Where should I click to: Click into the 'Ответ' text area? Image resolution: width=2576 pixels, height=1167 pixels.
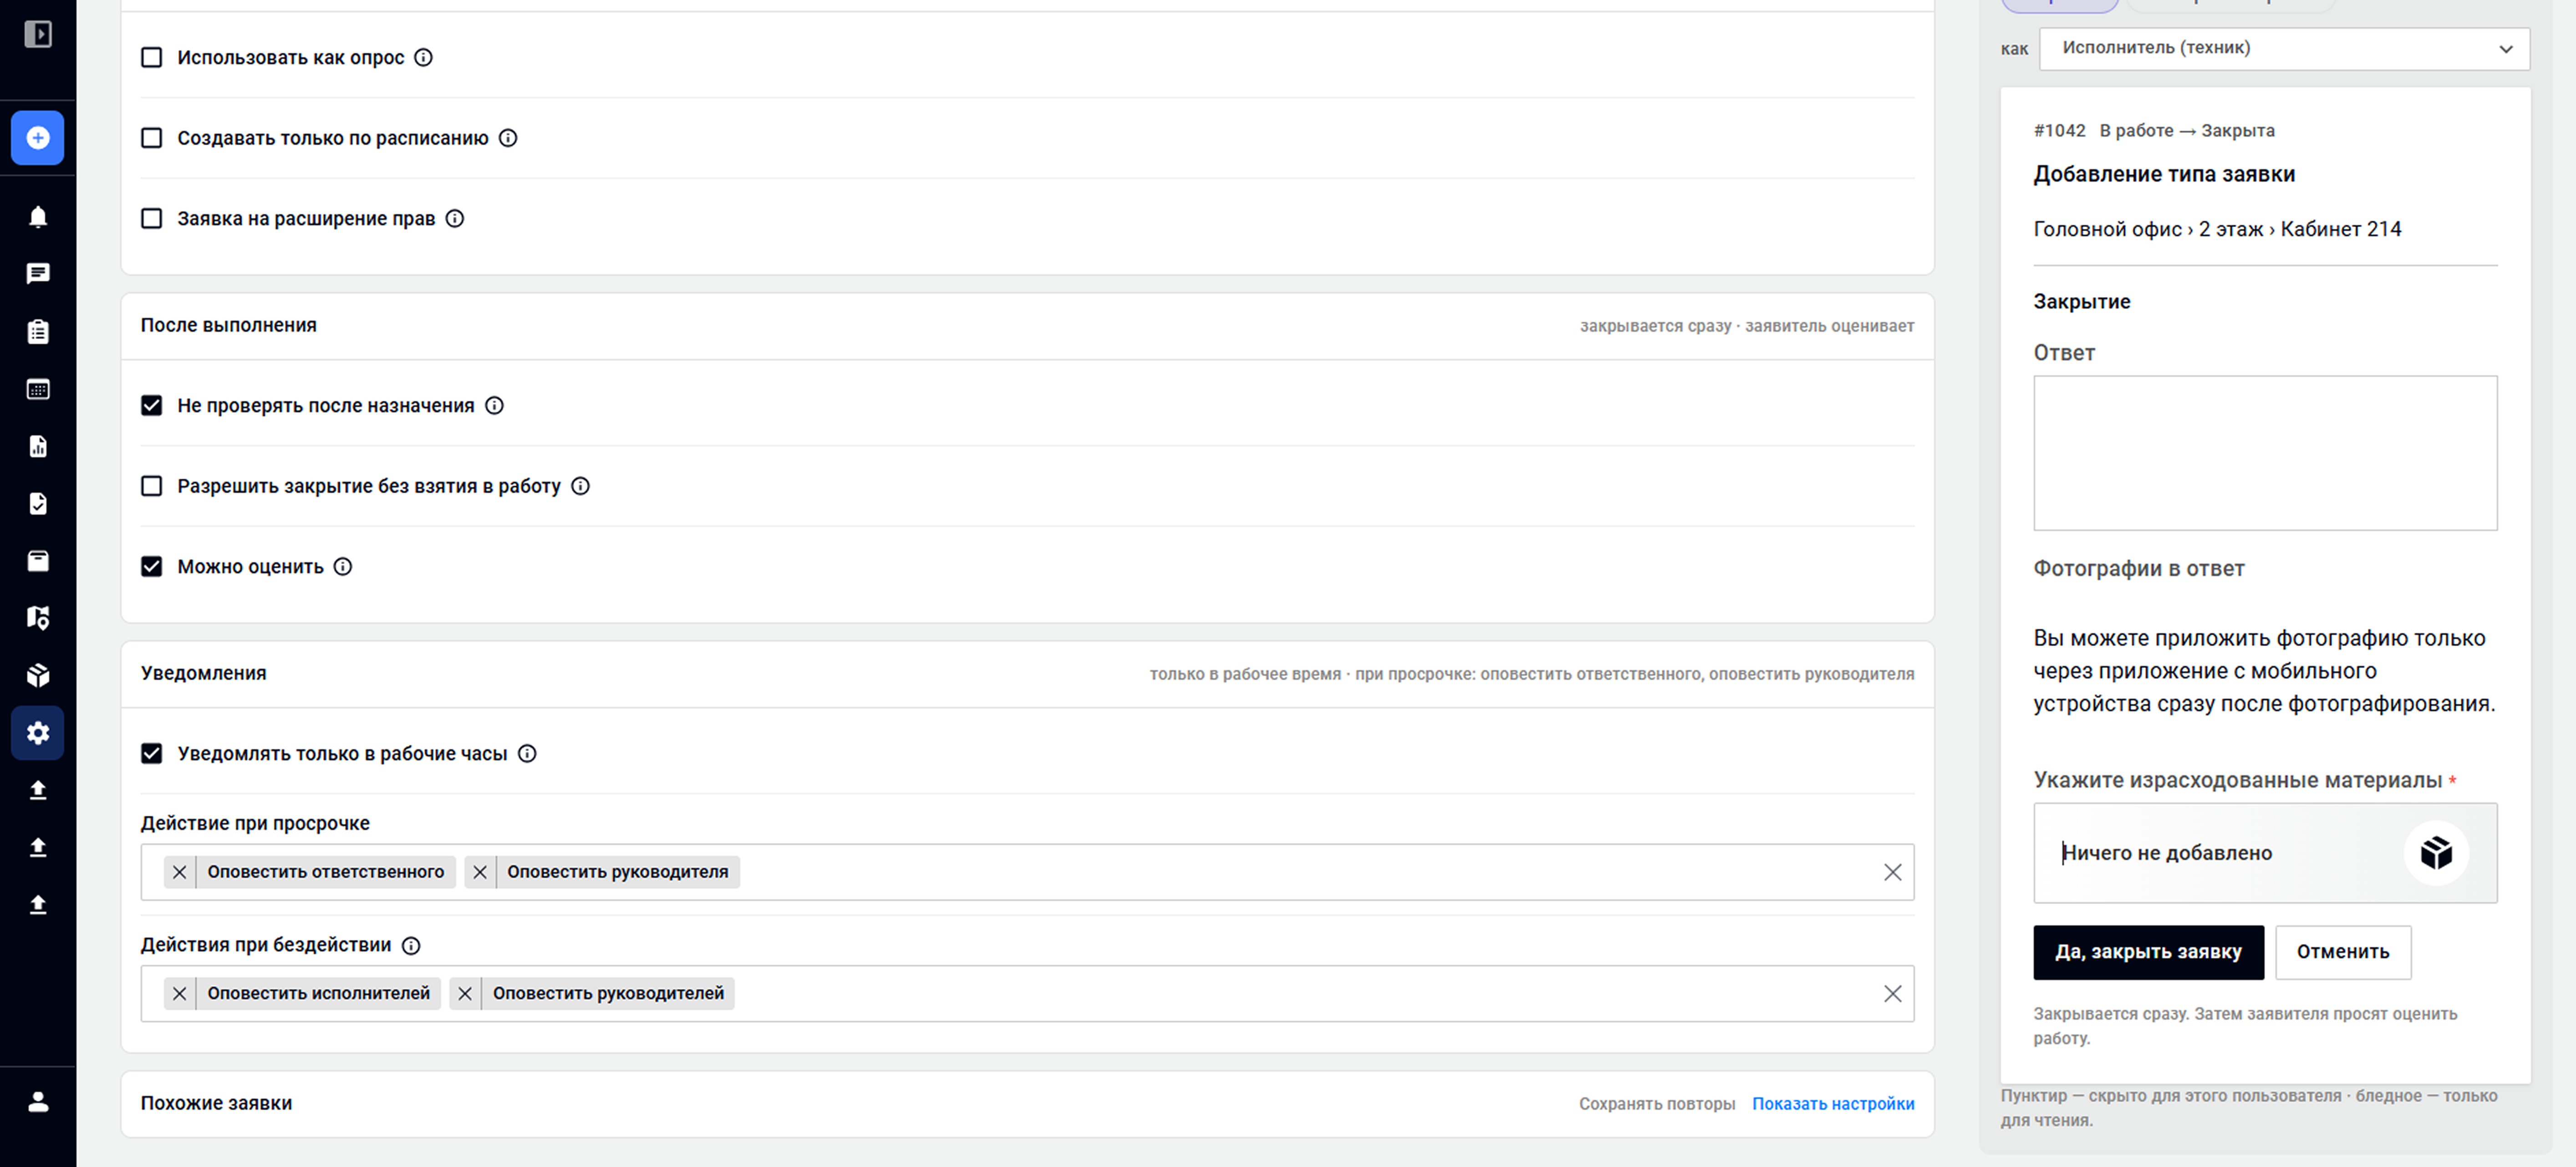point(2265,453)
